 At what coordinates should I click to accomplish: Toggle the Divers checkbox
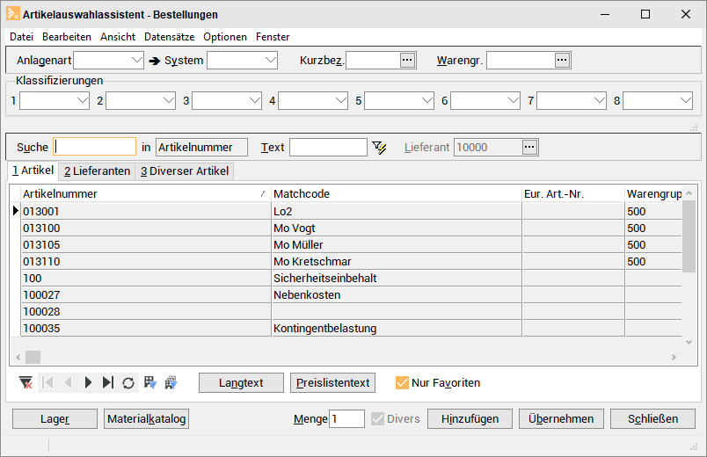pos(377,418)
